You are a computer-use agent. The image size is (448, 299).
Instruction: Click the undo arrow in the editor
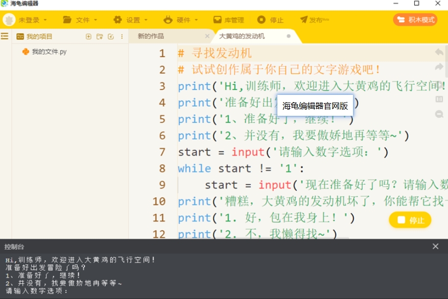[x=439, y=52]
